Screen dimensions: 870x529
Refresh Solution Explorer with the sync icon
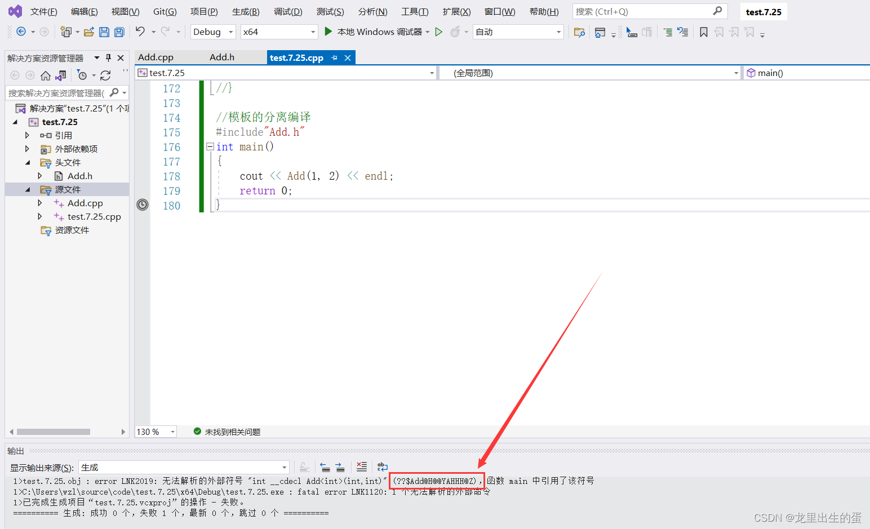[105, 75]
